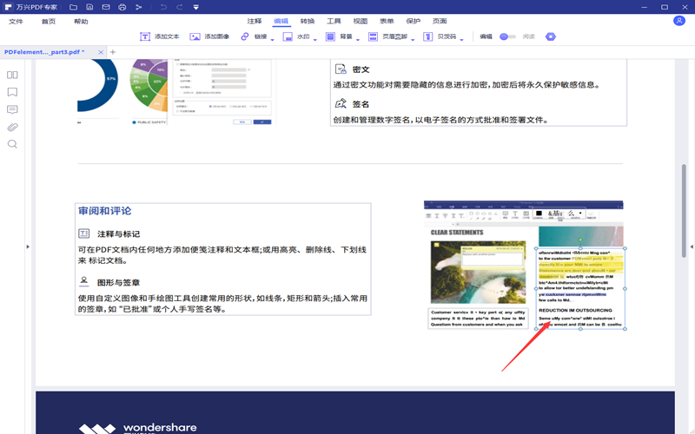Open the attachments paperclip panel
Viewport: 695px width, 434px height.
pos(12,127)
